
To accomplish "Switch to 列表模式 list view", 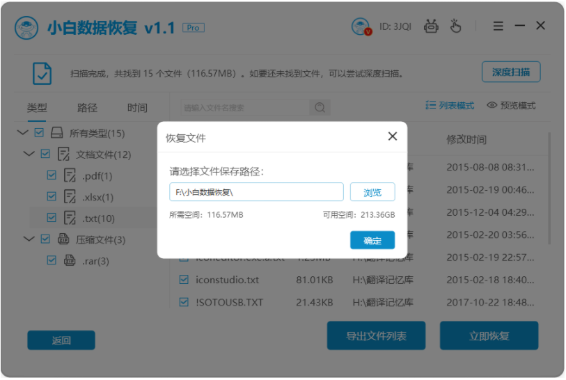I will coord(449,106).
